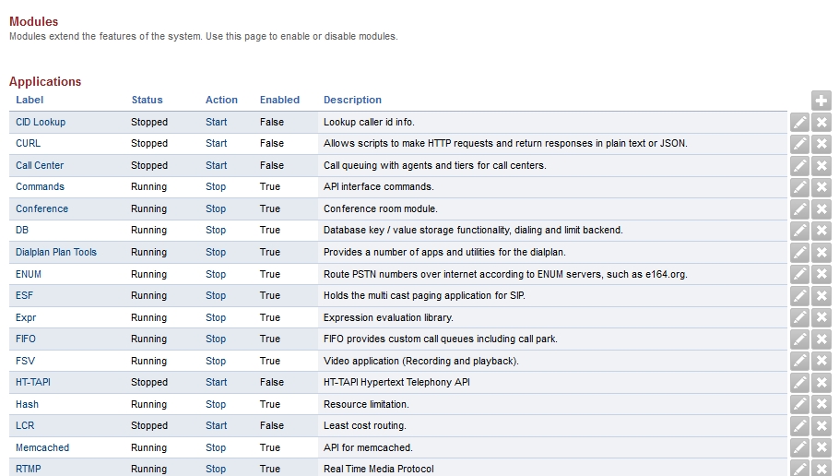Stop the Commands module
The image size is (839, 476).
[x=215, y=186]
